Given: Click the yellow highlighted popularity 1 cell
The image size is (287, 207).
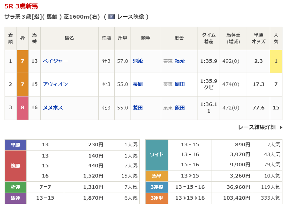Looking at the screenshot, I should point(276,61).
